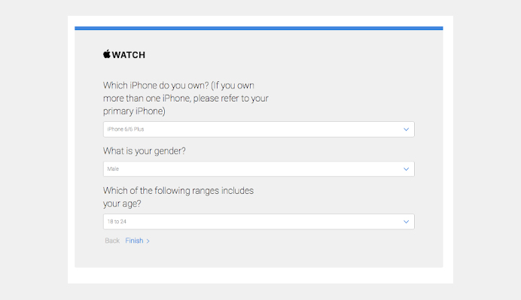Click the 'What is your gender?' label
The height and width of the screenshot is (300, 521).
[x=145, y=151]
